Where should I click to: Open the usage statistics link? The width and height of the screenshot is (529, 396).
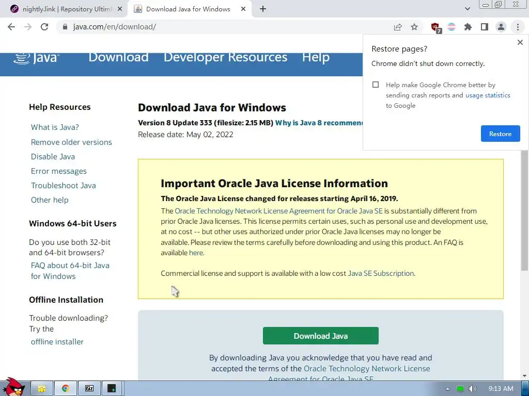click(x=488, y=95)
